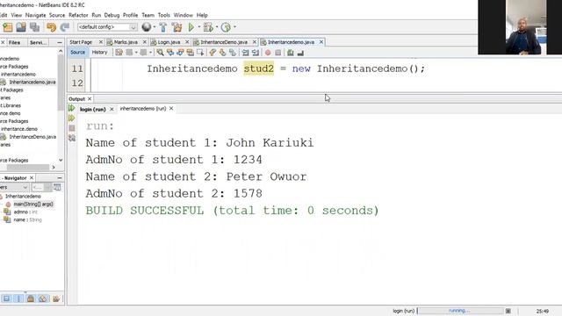Click the Profile Project icon
Screen dimensions: 562x316
click(x=226, y=27)
